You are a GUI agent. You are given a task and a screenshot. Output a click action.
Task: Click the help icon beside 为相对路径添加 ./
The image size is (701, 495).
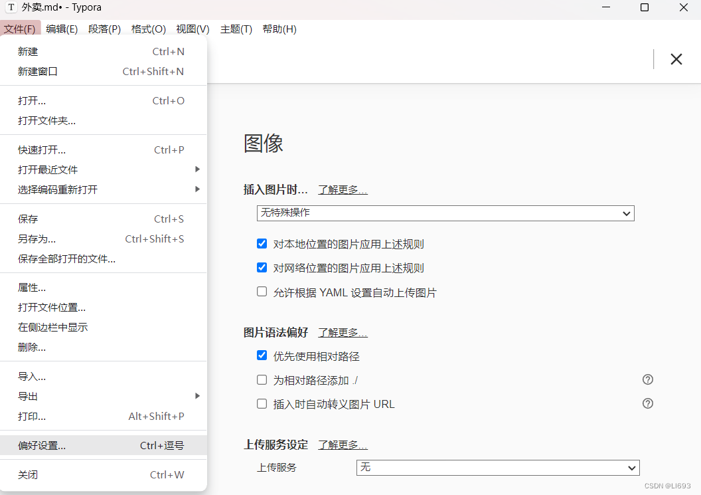(647, 379)
